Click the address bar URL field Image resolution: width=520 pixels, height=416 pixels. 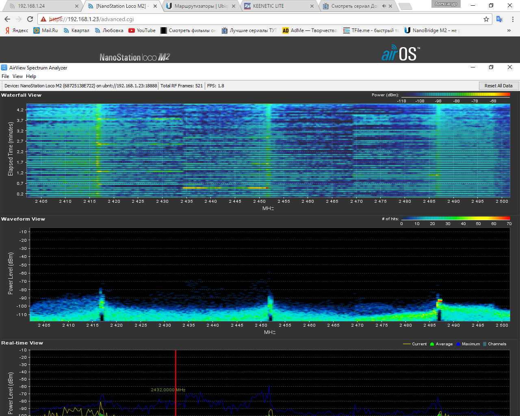(x=264, y=19)
